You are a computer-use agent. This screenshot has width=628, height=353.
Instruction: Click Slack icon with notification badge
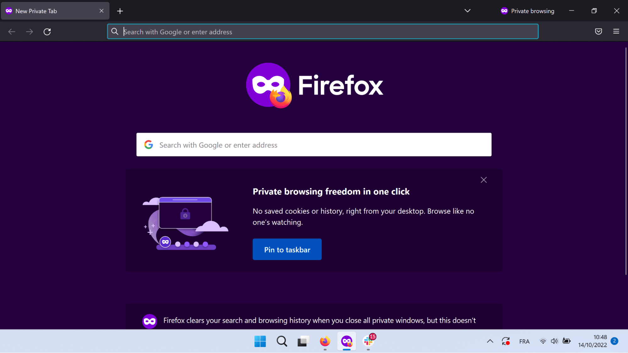(x=369, y=341)
